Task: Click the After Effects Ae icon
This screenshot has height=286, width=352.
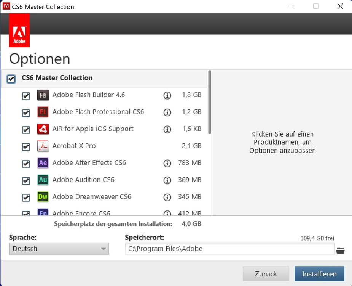Action: tap(43, 163)
